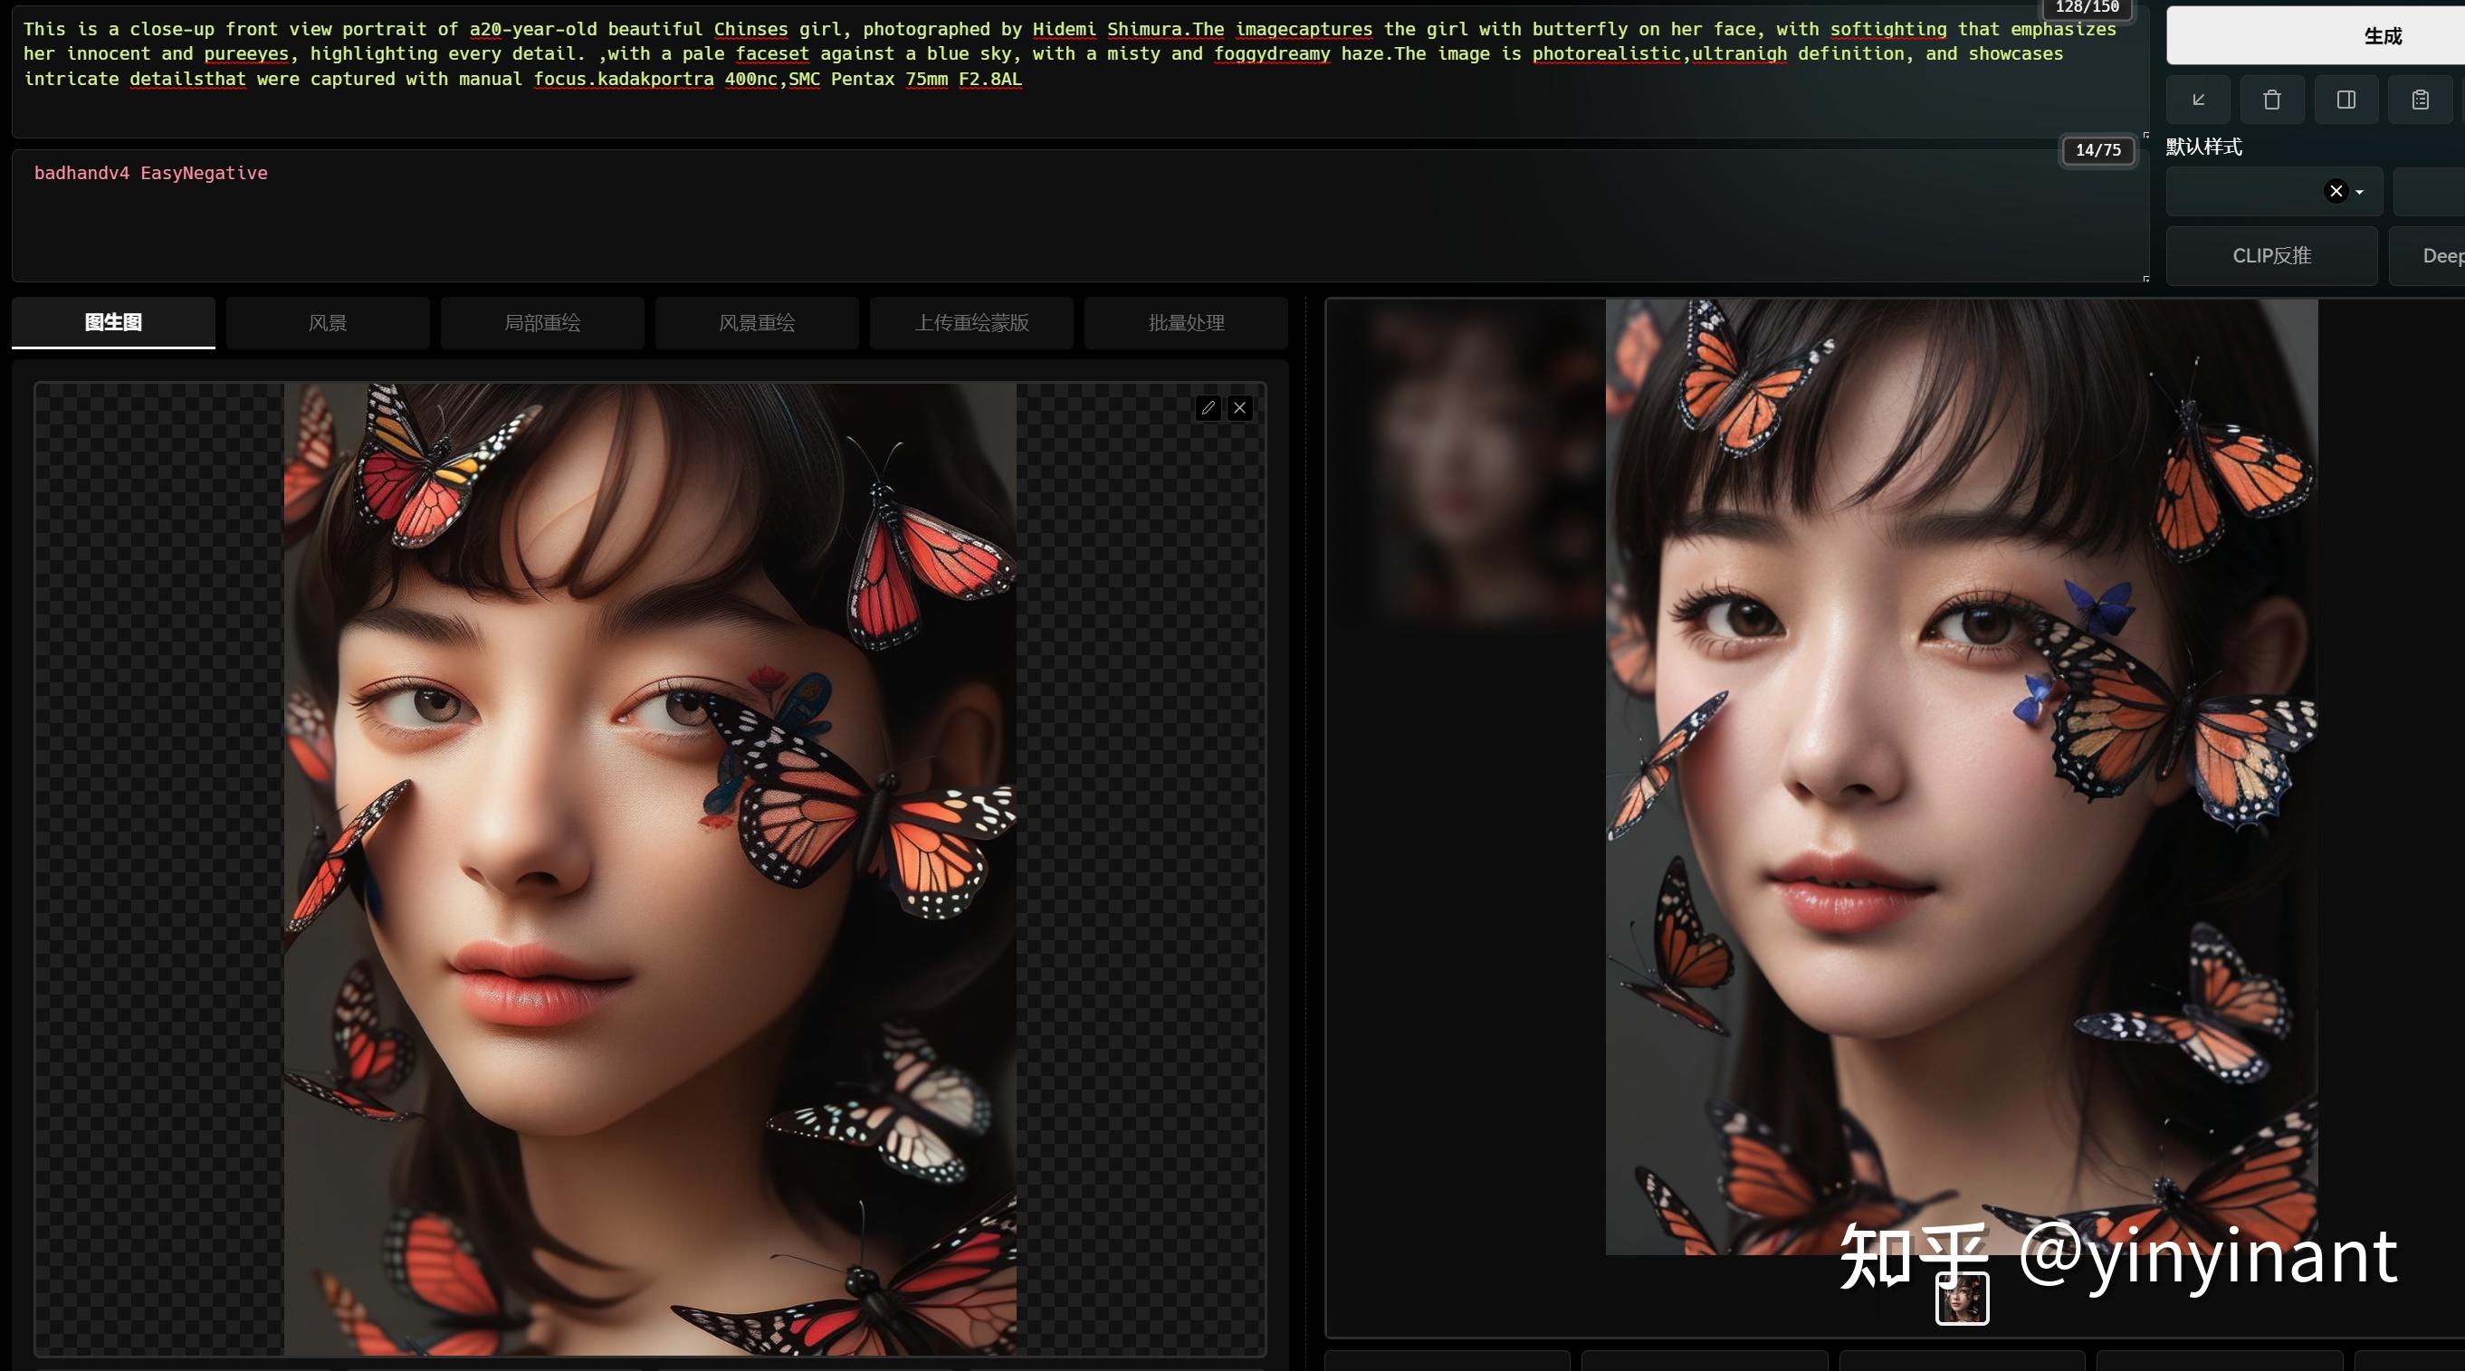2465x1371 pixels.
Task: Click the clipboard icon to apply styles
Action: [x=2420, y=100]
